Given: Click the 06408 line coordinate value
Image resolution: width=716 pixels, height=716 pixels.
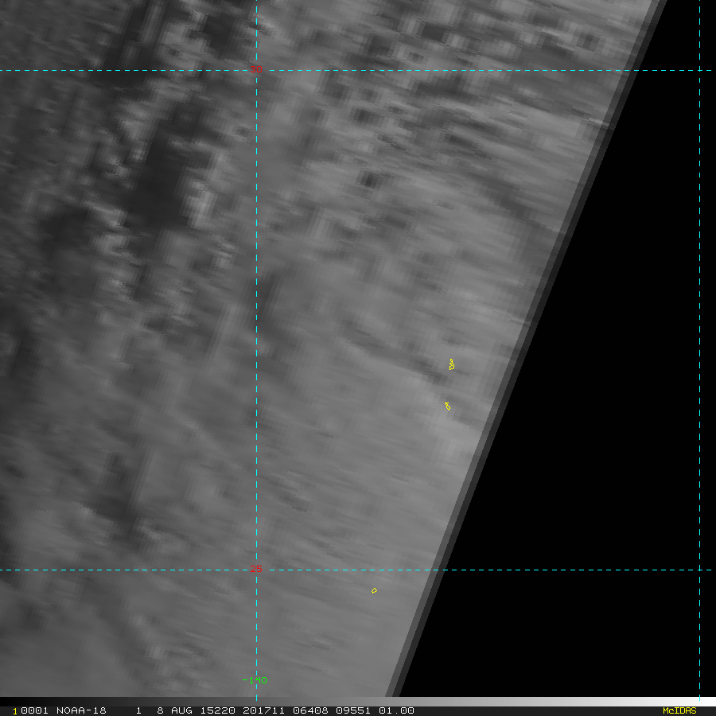Looking at the screenshot, I should (310, 710).
